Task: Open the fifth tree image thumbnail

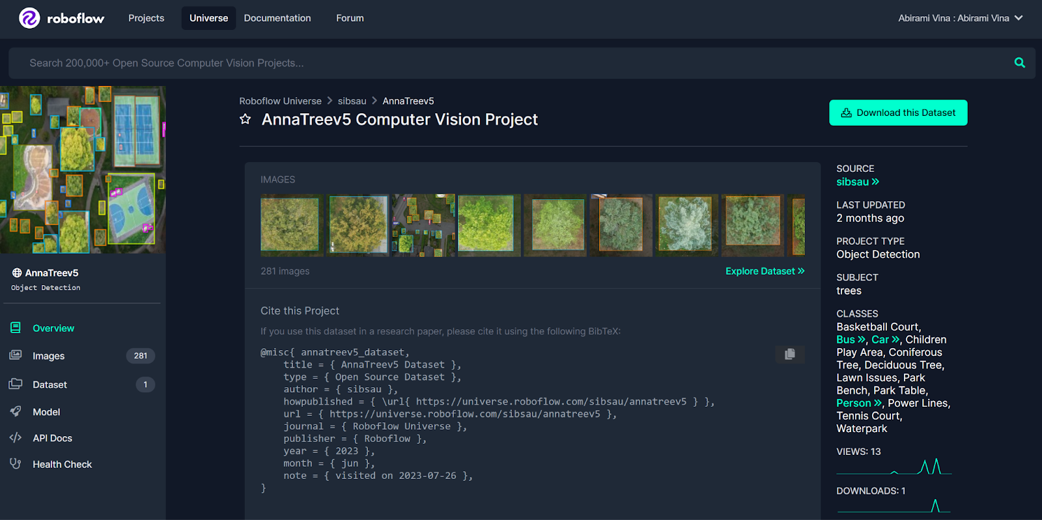Action: (556, 225)
